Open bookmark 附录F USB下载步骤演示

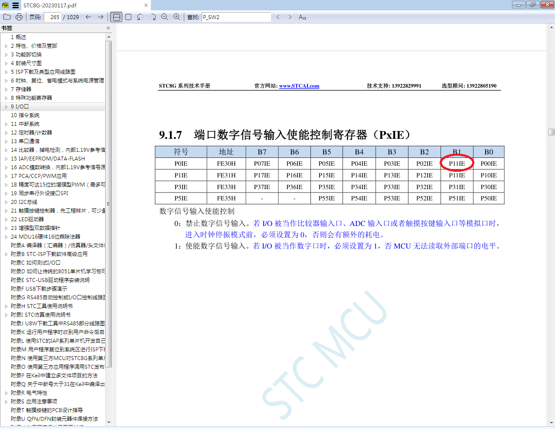39,289
